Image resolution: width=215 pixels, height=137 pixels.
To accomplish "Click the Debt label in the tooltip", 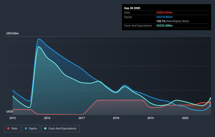I will [127, 13].
